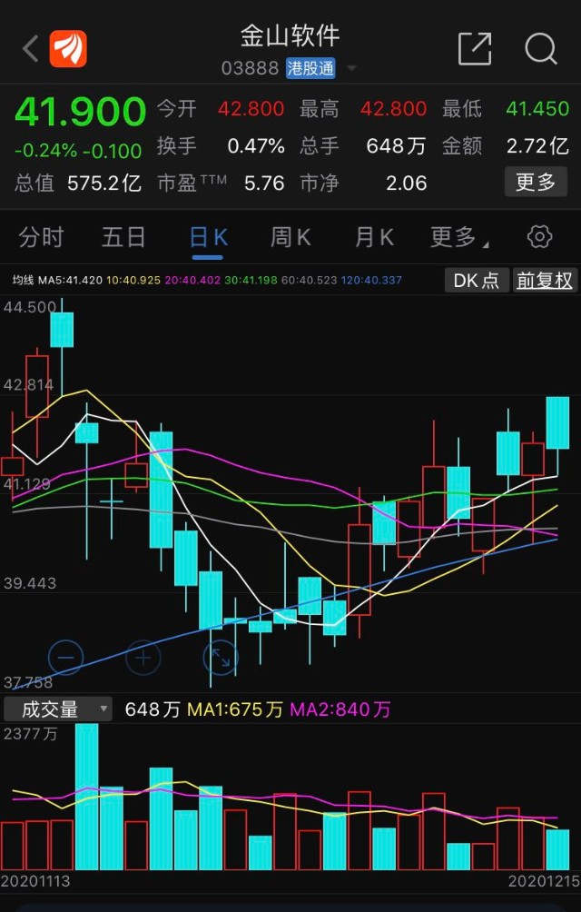Tap the 60:40.523 moving average label

coord(309,280)
